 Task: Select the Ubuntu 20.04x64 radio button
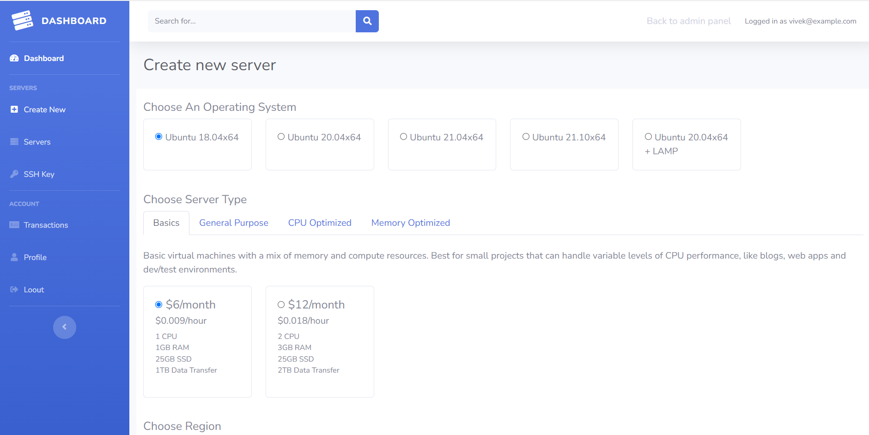point(281,136)
